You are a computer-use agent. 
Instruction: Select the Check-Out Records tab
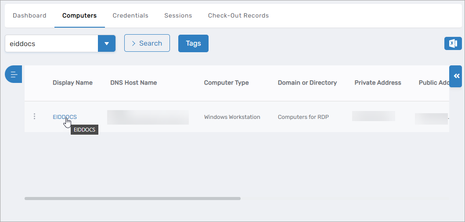click(x=238, y=16)
